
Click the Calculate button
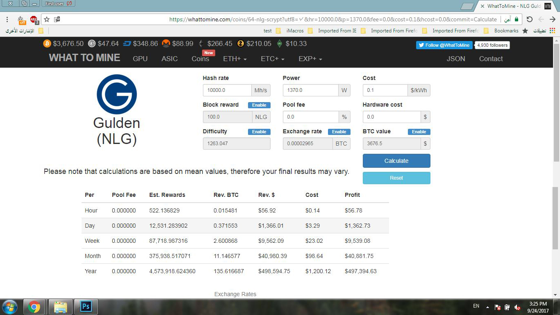point(396,161)
